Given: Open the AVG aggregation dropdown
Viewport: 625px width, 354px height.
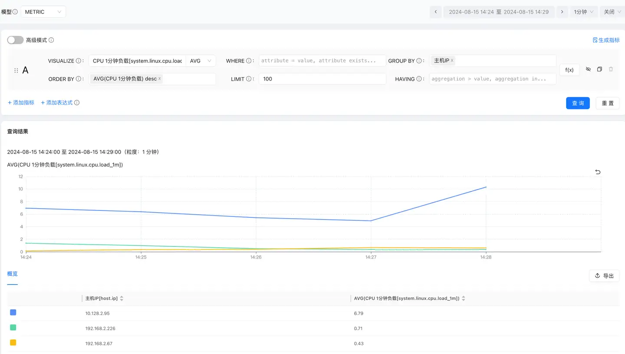Looking at the screenshot, I should [201, 61].
